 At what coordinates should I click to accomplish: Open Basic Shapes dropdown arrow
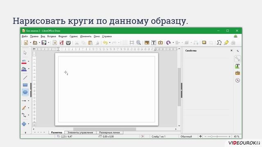tap(29, 124)
